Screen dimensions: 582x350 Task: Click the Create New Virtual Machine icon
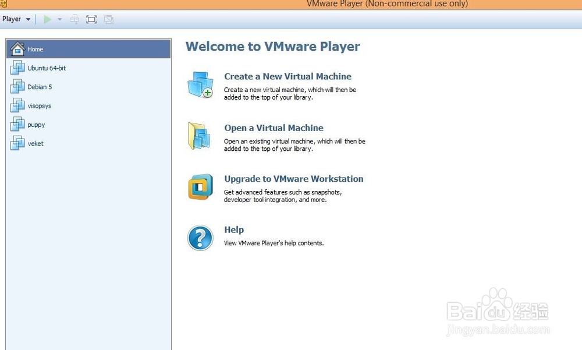(x=200, y=84)
